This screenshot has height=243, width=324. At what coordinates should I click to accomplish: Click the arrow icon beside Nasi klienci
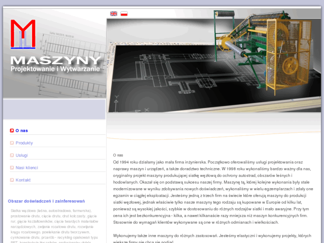12,168
